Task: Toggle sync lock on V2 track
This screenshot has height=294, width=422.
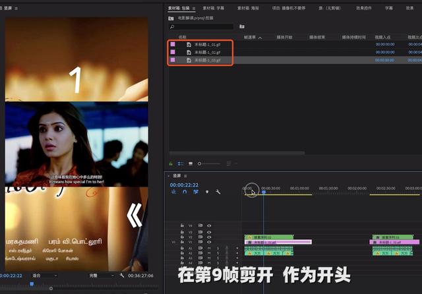Action: click(200, 237)
